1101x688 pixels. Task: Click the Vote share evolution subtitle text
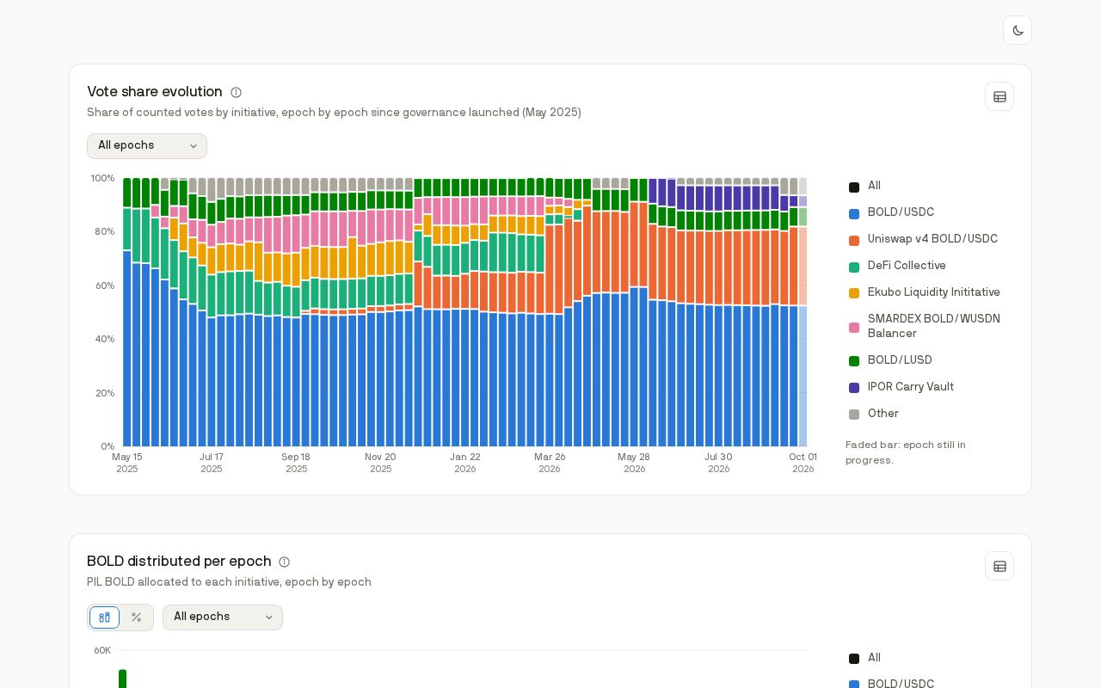[334, 113]
